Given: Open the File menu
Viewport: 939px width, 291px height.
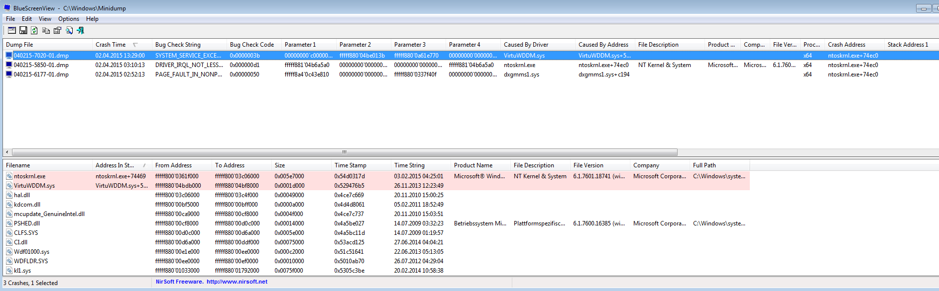Looking at the screenshot, I should (10, 19).
